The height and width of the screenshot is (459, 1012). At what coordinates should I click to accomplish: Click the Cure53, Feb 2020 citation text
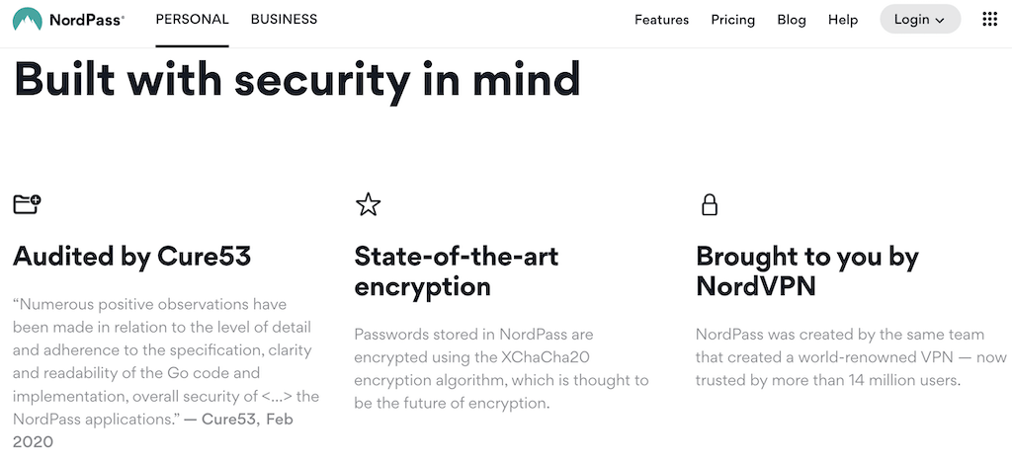153,430
